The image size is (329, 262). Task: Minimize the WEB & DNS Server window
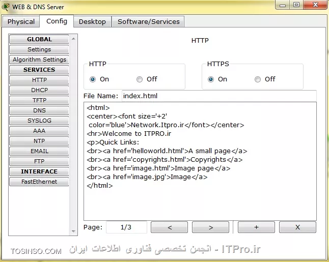coord(283,5)
